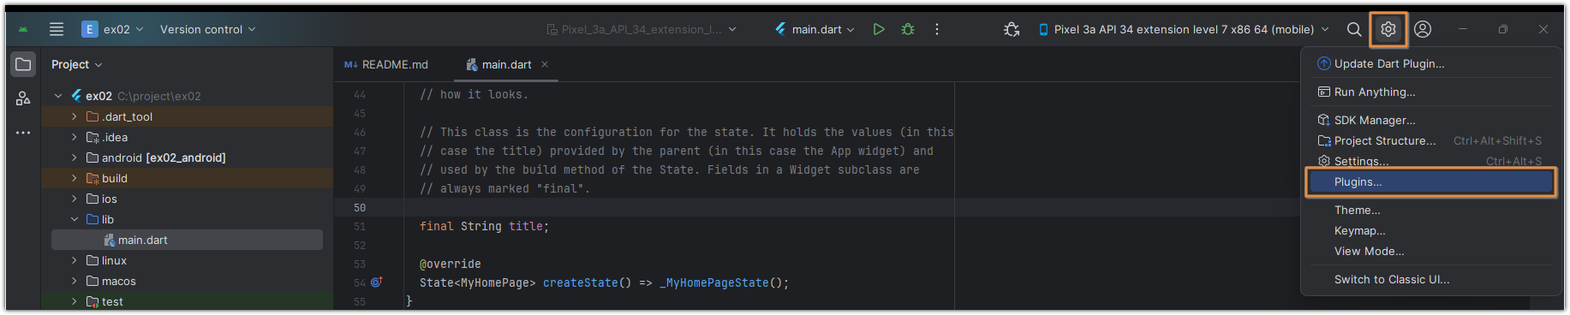Click the IDE settings gear icon
Image resolution: width=1570 pixels, height=315 pixels.
pos(1388,29)
